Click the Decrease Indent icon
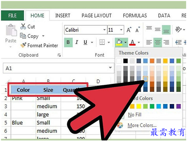The height and width of the screenshot is (142, 188). 178,42
